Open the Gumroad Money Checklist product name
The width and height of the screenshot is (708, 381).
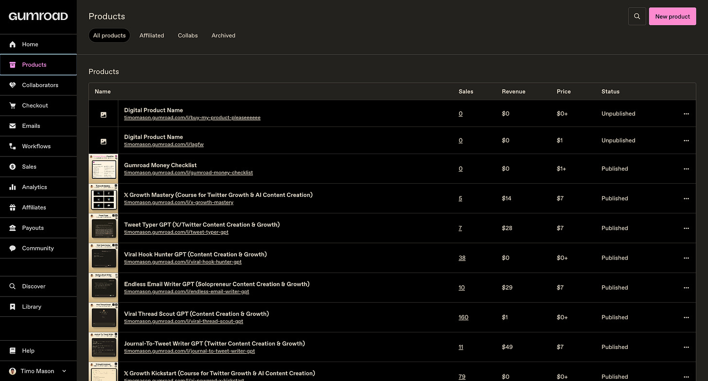pos(160,165)
